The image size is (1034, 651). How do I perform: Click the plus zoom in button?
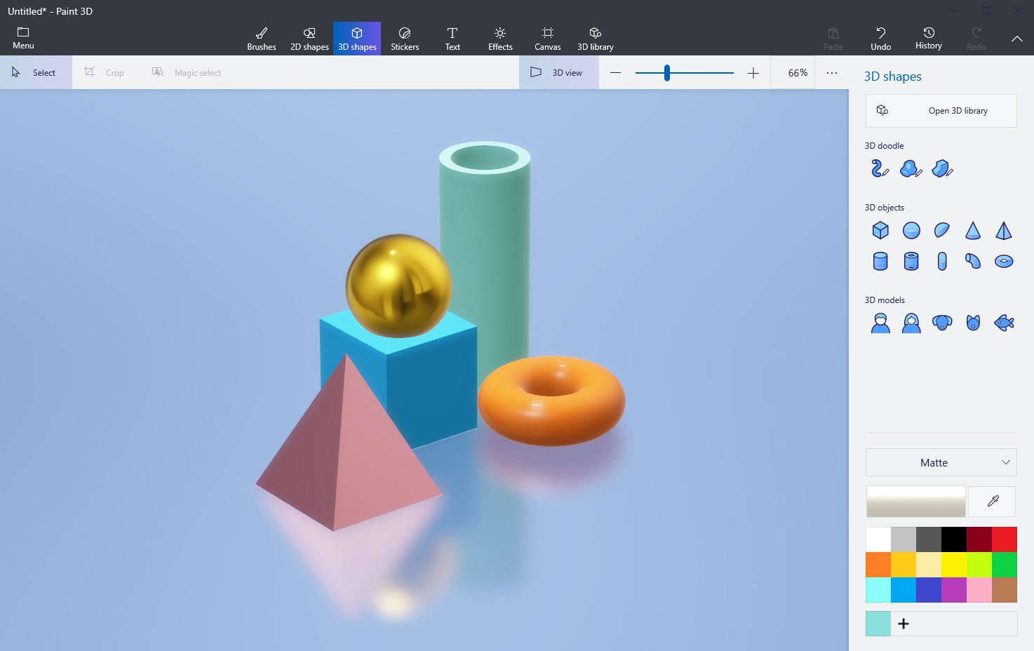(753, 73)
